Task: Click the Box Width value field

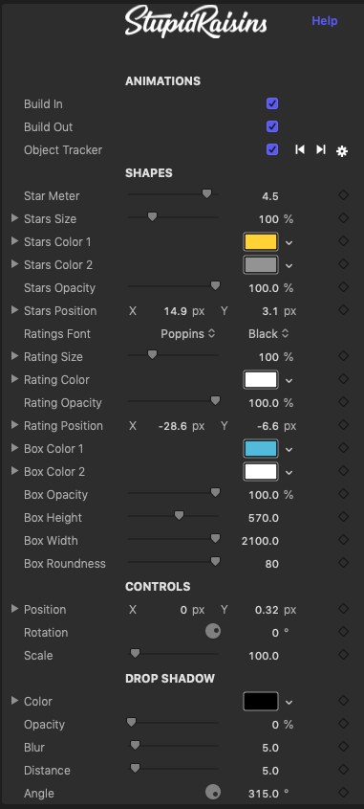Action: pyautogui.click(x=261, y=541)
